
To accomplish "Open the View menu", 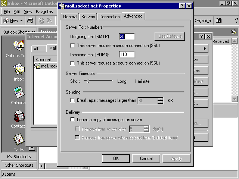I will tap(28, 12).
